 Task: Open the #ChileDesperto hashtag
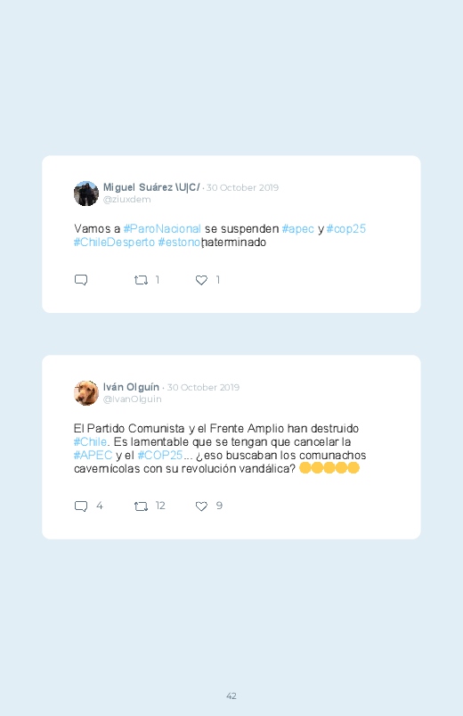click(x=114, y=242)
